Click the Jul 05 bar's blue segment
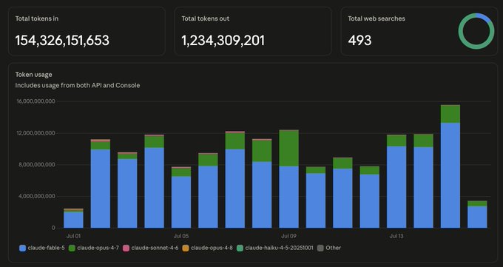Viewport: 503px width, 267px height. click(x=181, y=202)
